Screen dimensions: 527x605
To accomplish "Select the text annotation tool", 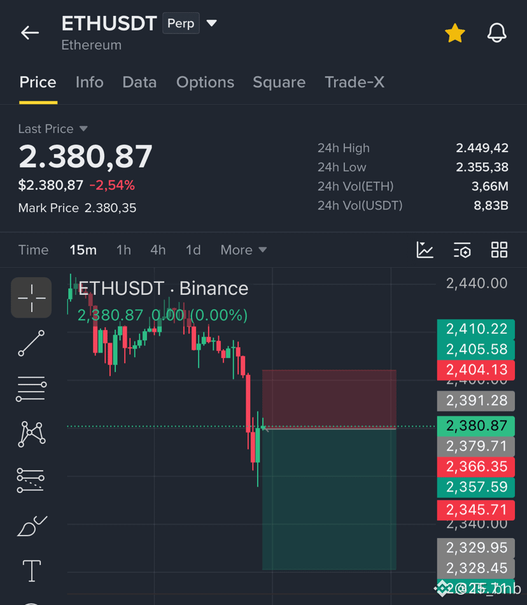I will click(x=32, y=571).
